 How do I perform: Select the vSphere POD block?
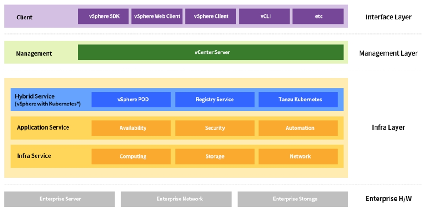pos(131,100)
